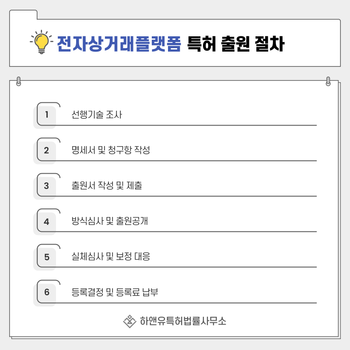Viewport: 350px width, 350px height.
Task: Select the number 5 step badge
Action: click(46, 257)
